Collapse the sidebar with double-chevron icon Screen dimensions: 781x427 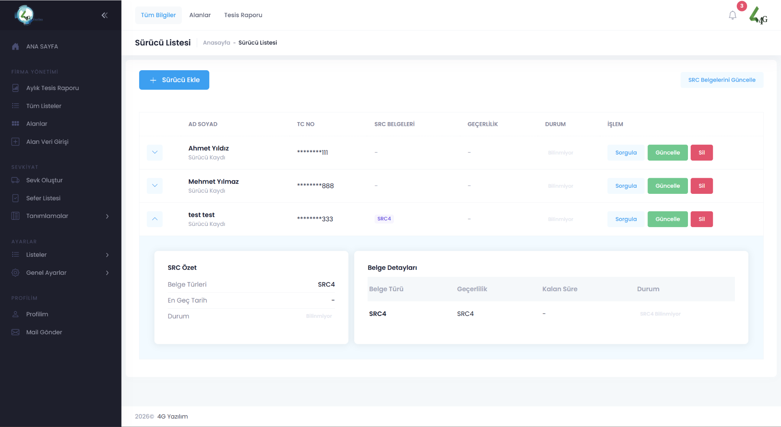coord(104,15)
